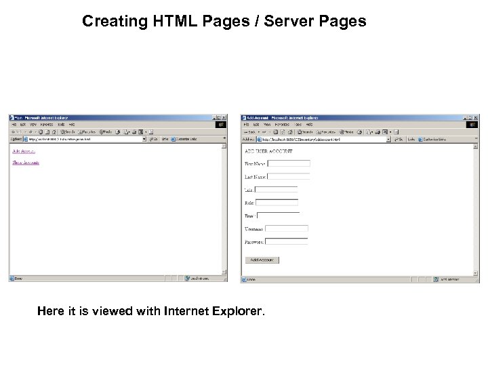Open File menu in Add Account window
This screenshot has height=366, width=488.
246,125
